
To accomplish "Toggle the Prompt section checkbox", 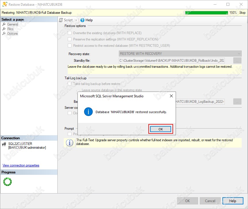I will pos(69,134).
